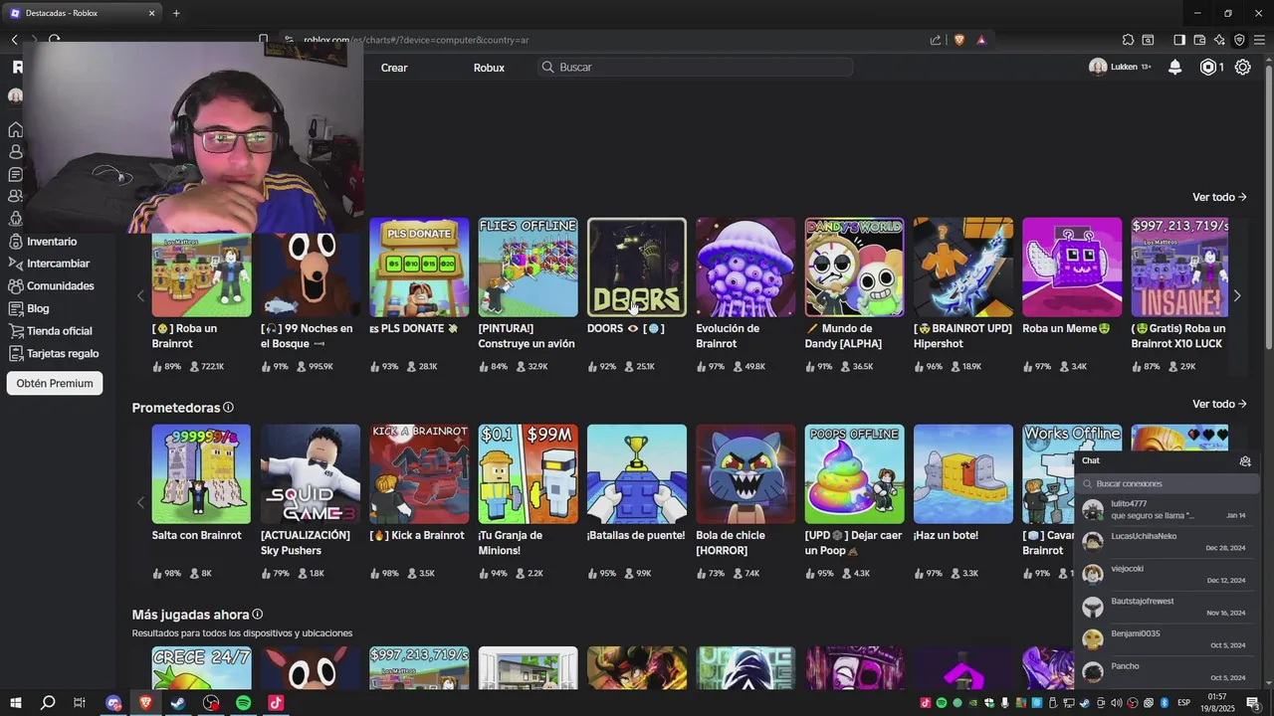Click the info icon next to Prometedoras
Image resolution: width=1274 pixels, height=716 pixels.
[x=228, y=408]
